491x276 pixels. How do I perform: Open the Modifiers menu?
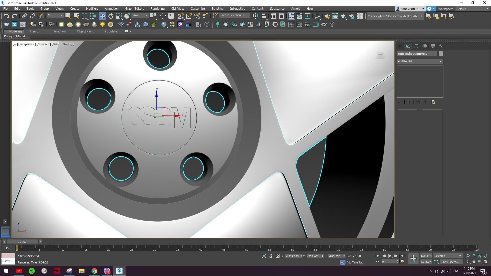pyautogui.click(x=92, y=9)
